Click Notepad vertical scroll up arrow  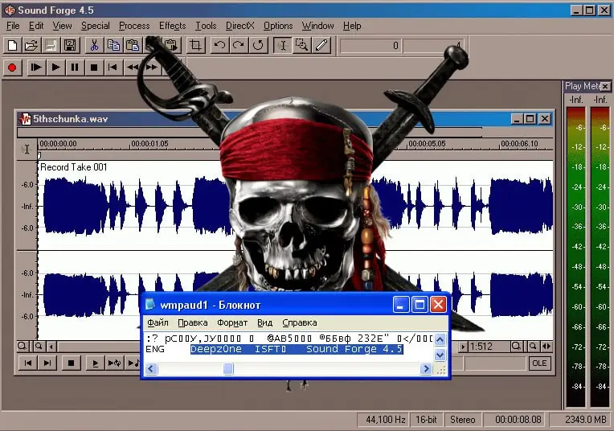click(x=440, y=339)
